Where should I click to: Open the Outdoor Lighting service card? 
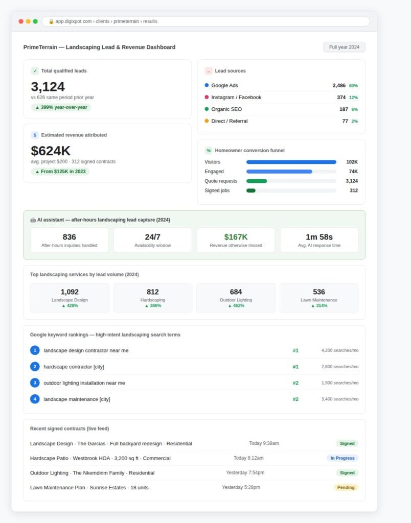point(236,298)
